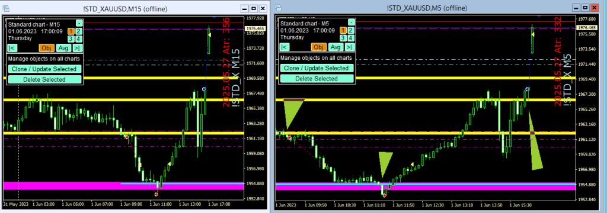Toggle the Avg mode in M5 panel
607x213 pixels.
(x=336, y=47)
